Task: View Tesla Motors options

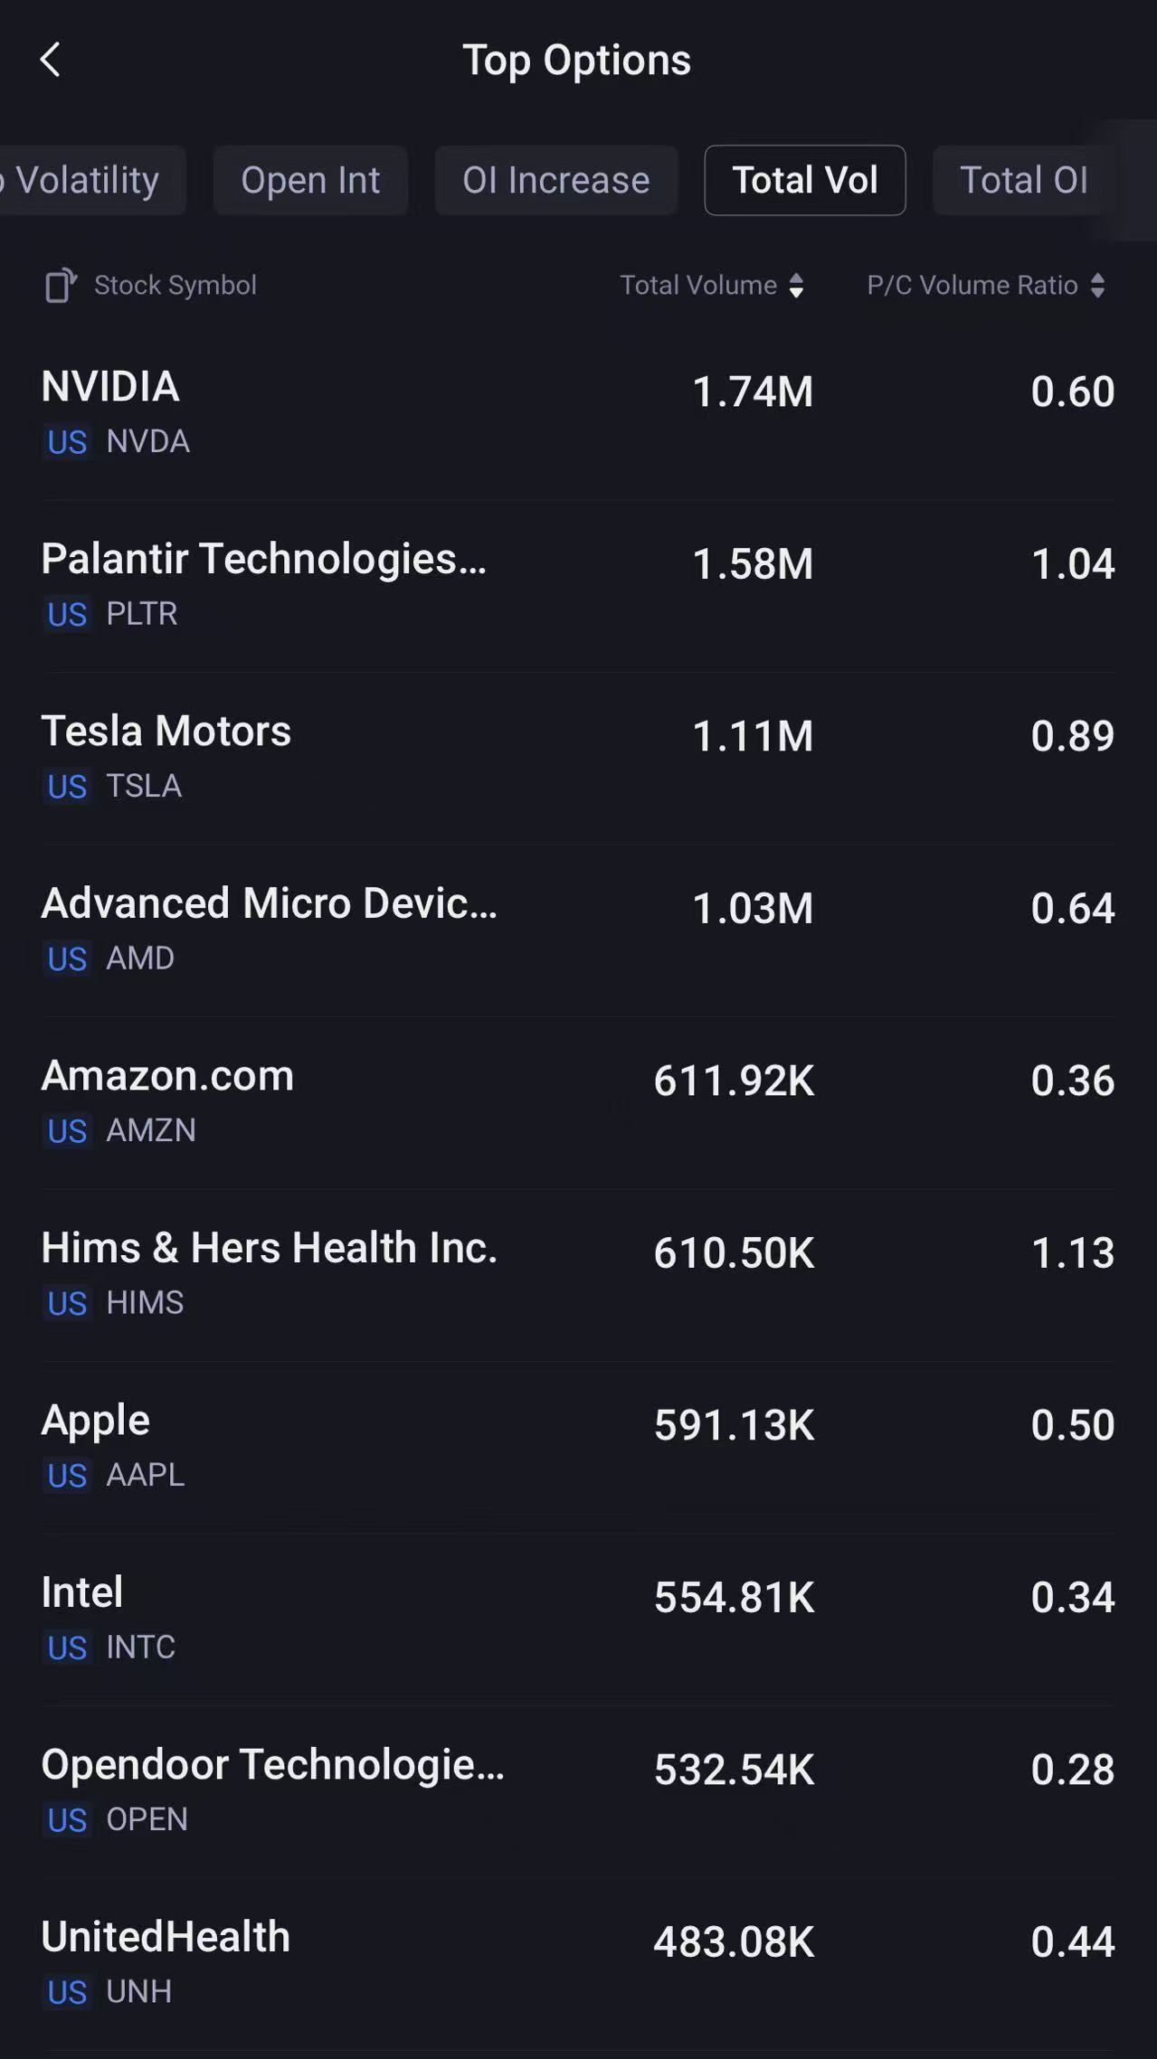Action: pos(577,757)
